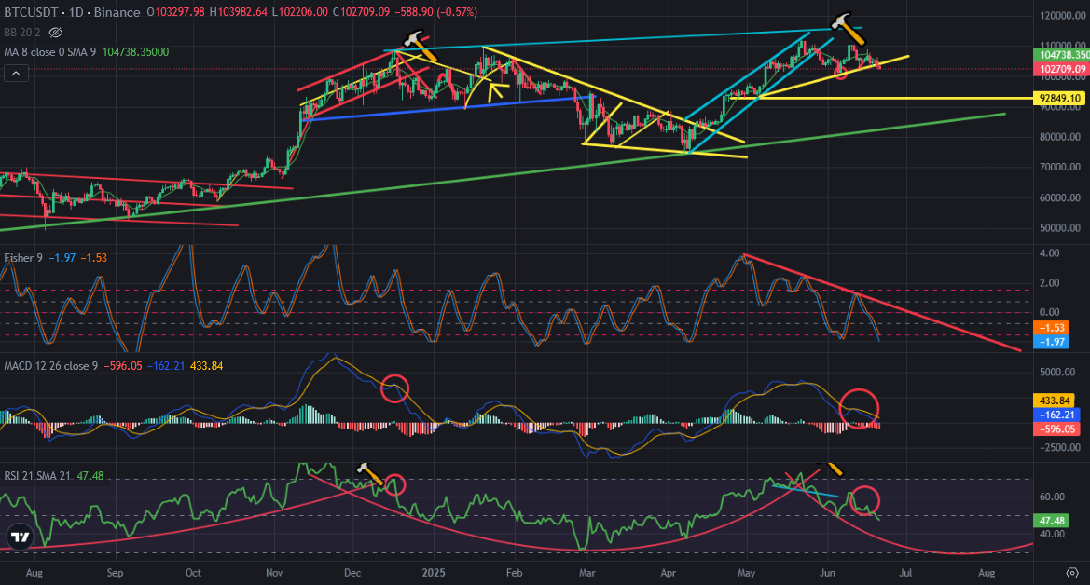This screenshot has width=1090, height=585.
Task: Select the MACD 12 26 close 9 label
Action: [50, 365]
